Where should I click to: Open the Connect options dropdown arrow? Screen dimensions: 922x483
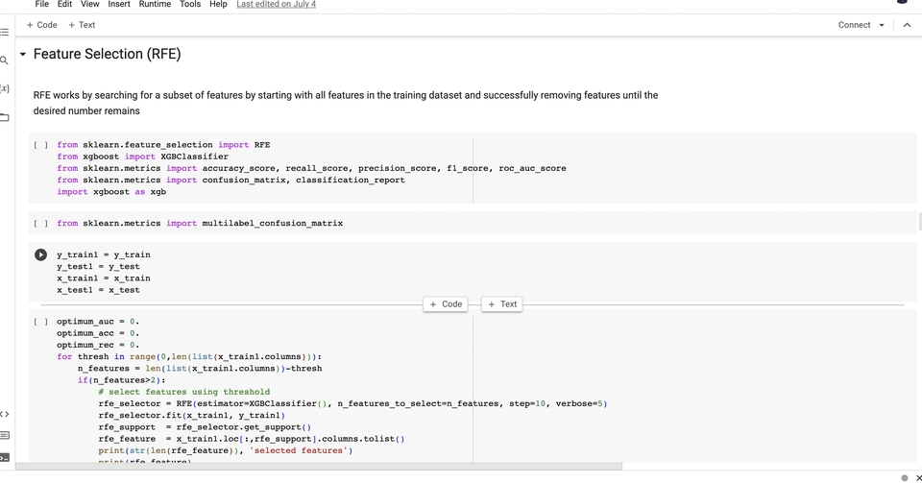coord(882,25)
